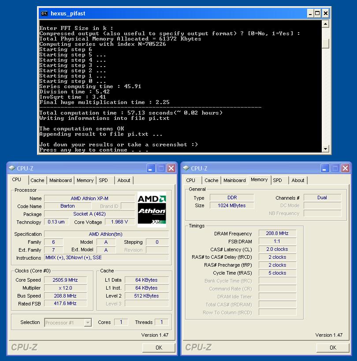Click the '1.968 V' core voltage value
The width and height of the screenshot is (357, 361).
(x=119, y=222)
